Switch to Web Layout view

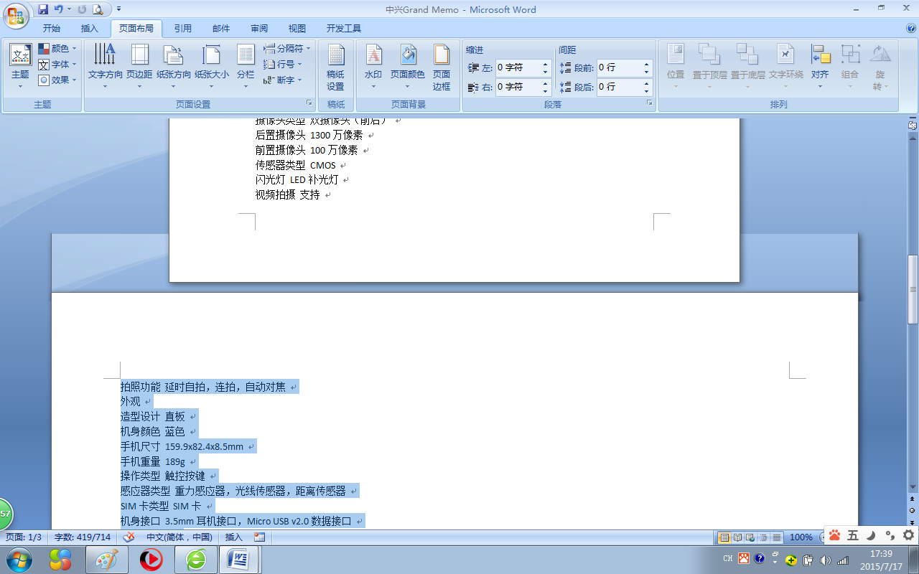750,537
